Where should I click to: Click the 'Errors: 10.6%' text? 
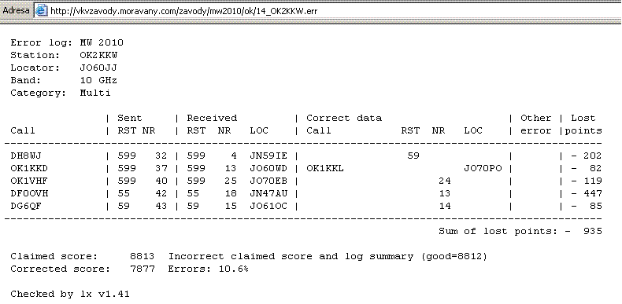[x=209, y=269]
